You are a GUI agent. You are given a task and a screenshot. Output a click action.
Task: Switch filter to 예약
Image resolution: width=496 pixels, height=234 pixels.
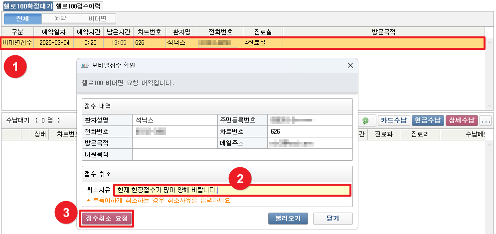tap(60, 19)
